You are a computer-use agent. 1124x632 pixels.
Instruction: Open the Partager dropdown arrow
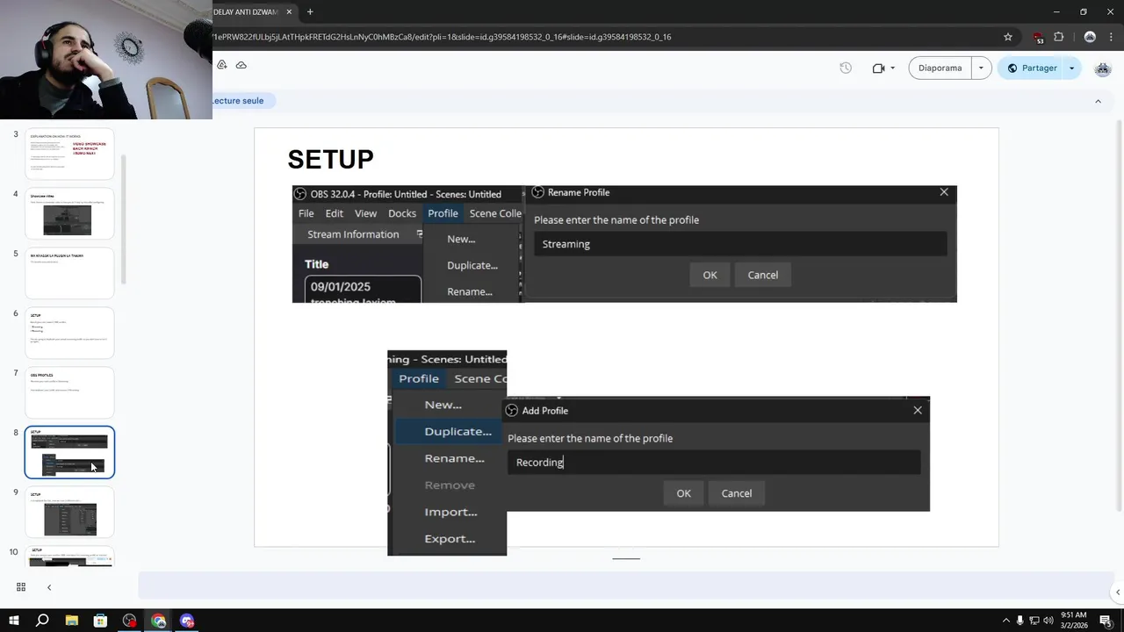coord(1071,68)
